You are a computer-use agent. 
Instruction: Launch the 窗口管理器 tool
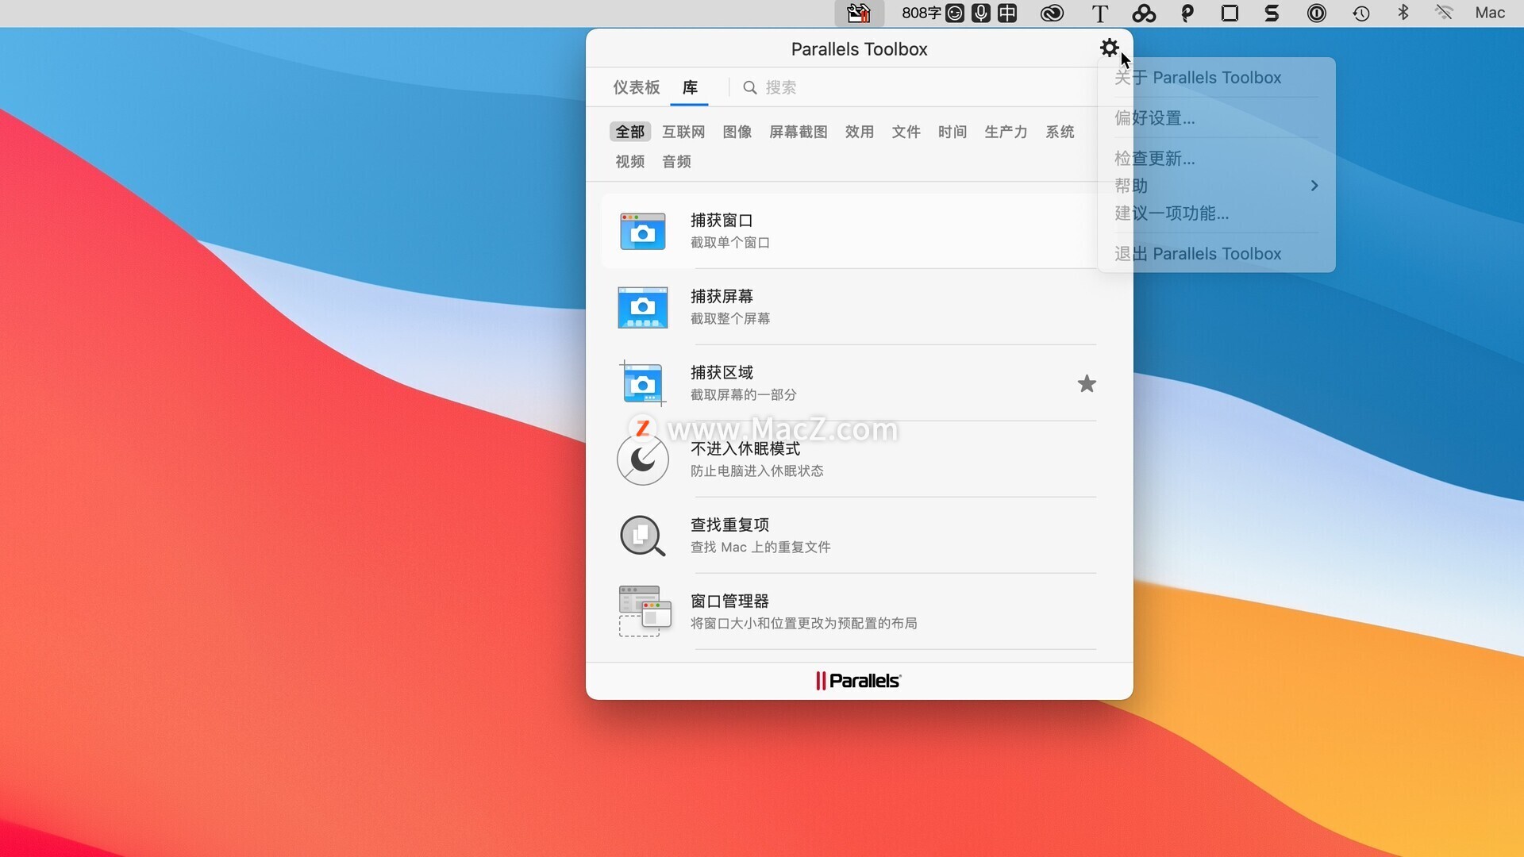(849, 612)
